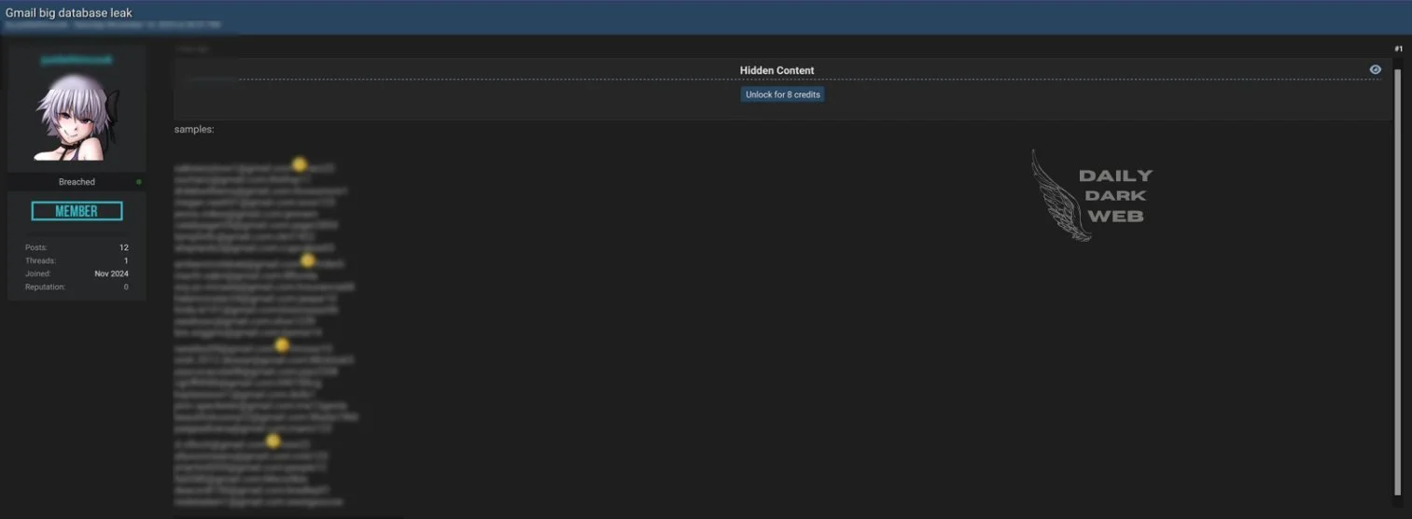This screenshot has height=519, width=1412.
Task: Click the Joined date Nov 2024
Action: [112, 274]
